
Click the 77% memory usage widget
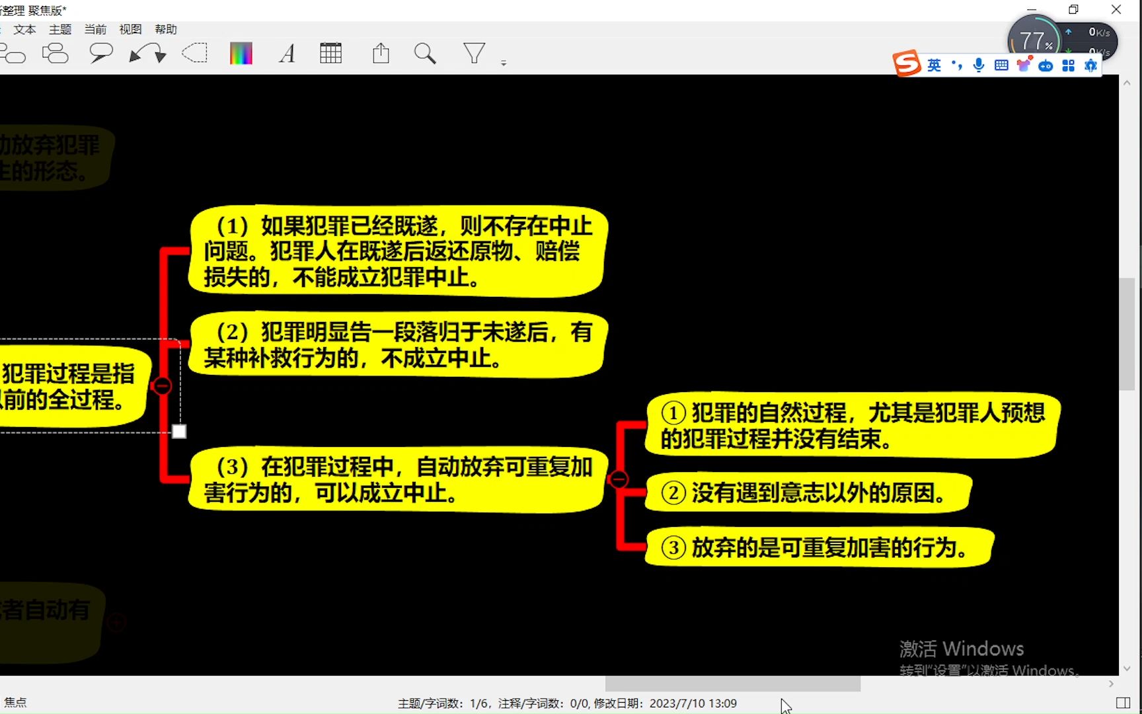tap(1035, 41)
